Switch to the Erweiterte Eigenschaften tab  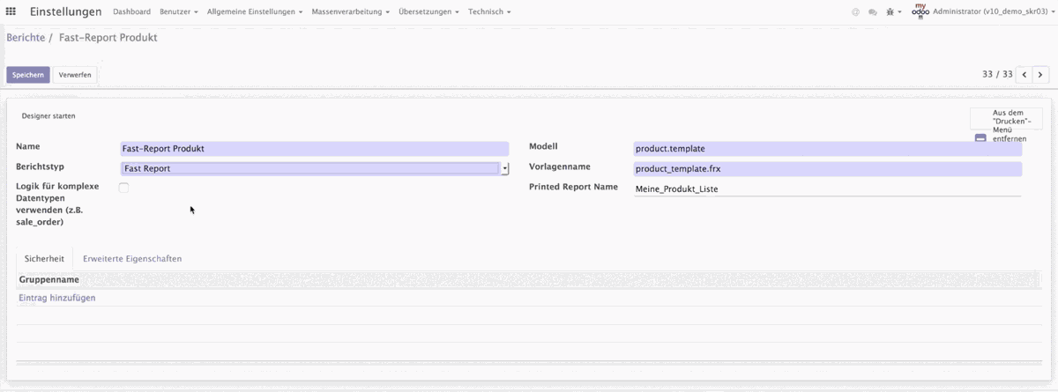(132, 259)
